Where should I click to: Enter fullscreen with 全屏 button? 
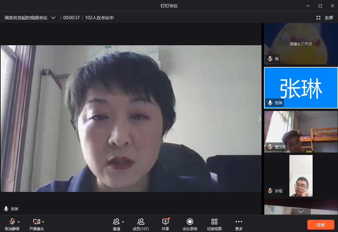[325, 18]
